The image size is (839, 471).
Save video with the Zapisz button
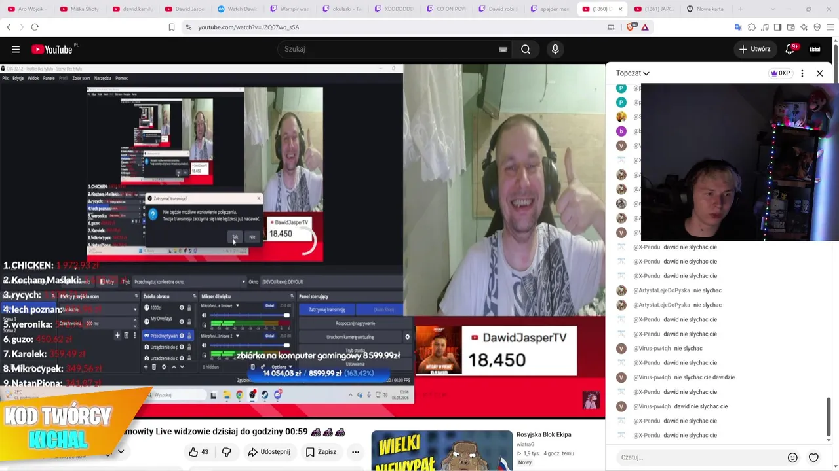tap(321, 452)
